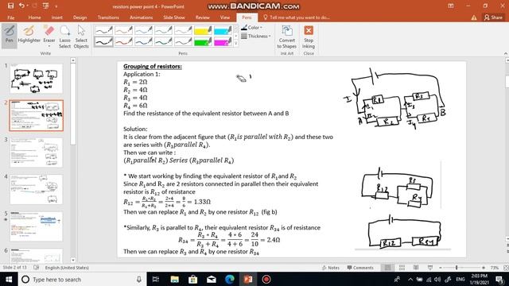
Task: Collapse the ribbon with the chevron
Action: pyautogui.click(x=506, y=53)
